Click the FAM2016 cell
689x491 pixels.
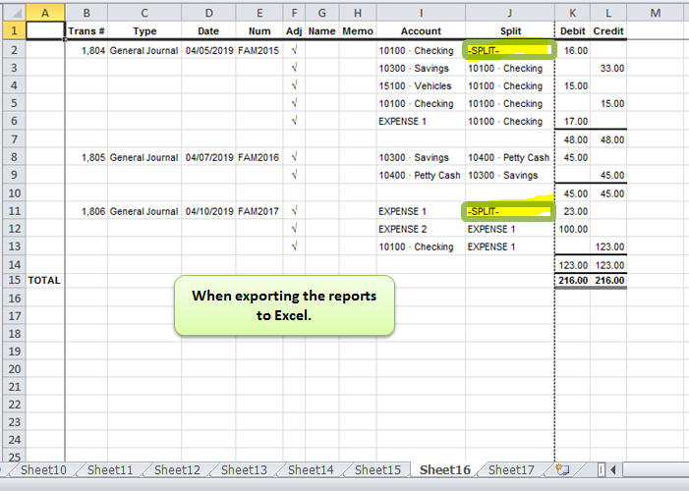[259, 157]
